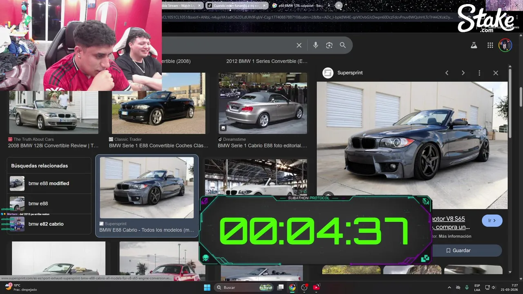Open the volume tray icon
The width and height of the screenshot is (523, 294).
coord(494,287)
